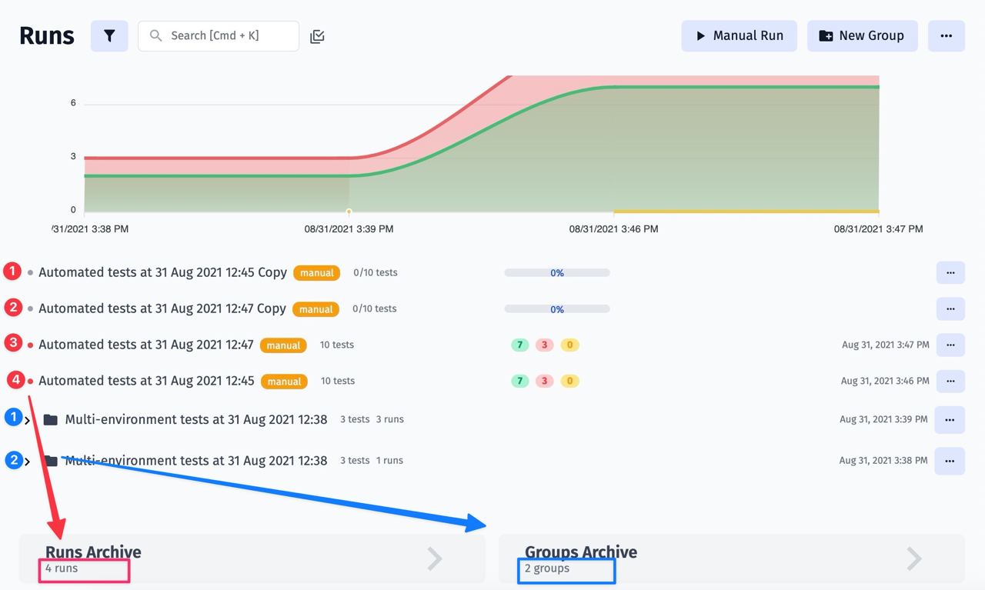
Task: Open options for group dated 3:38 PM
Action: [x=950, y=461]
